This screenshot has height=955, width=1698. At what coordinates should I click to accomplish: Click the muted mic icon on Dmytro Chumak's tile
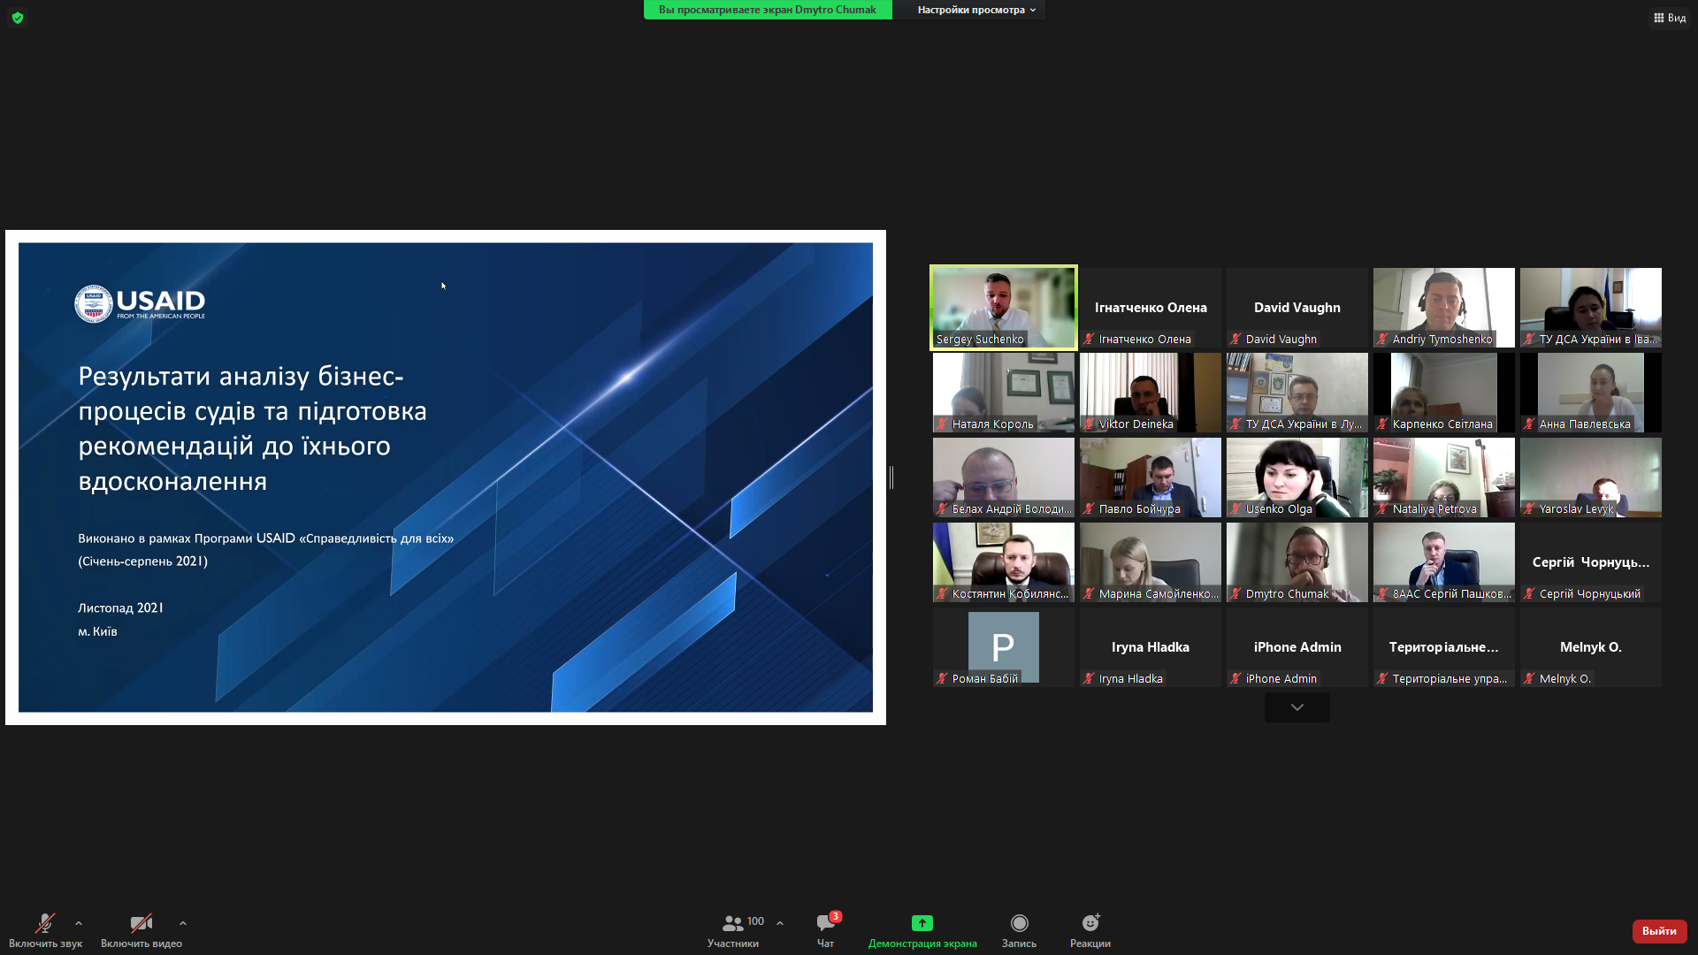[1235, 594]
